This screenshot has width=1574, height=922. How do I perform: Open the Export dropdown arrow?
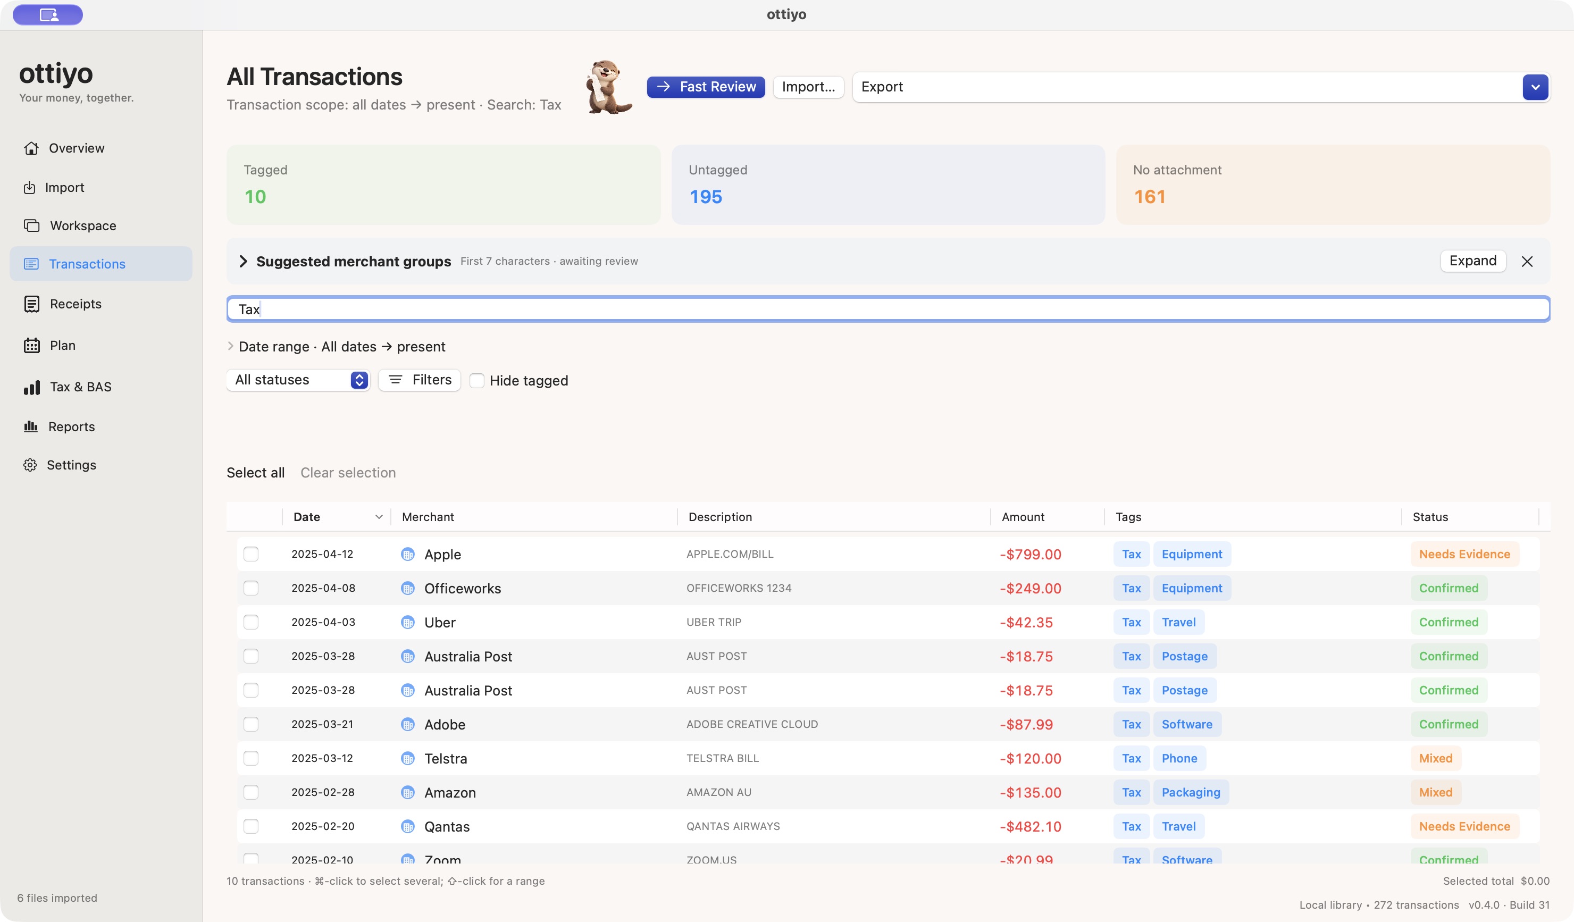pos(1535,87)
